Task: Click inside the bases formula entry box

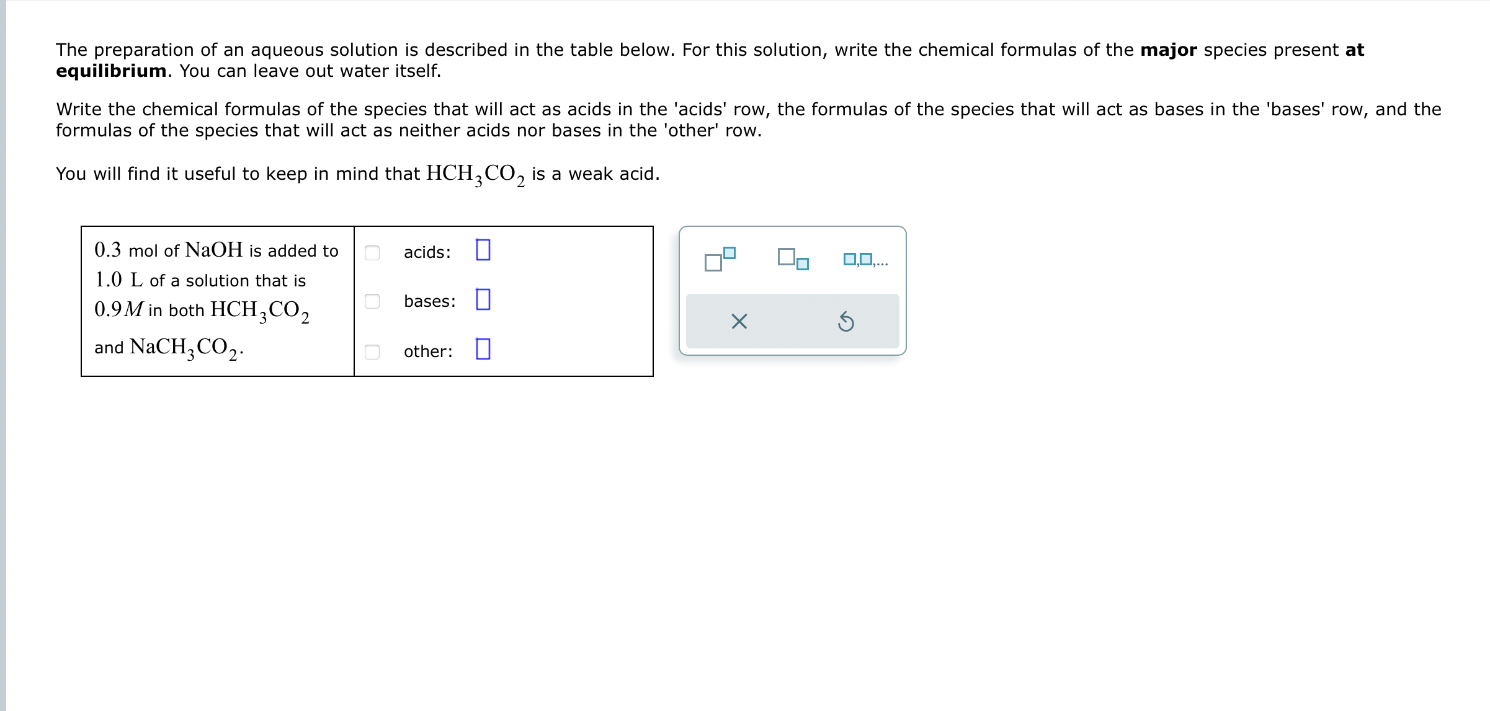Action: point(482,301)
